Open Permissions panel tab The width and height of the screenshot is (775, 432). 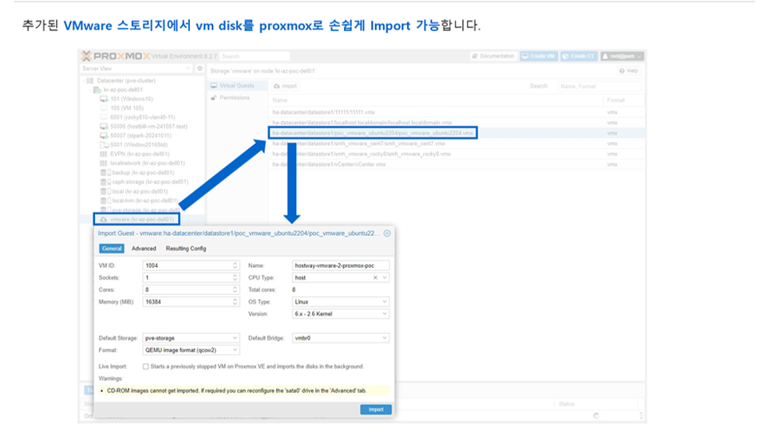coord(238,98)
